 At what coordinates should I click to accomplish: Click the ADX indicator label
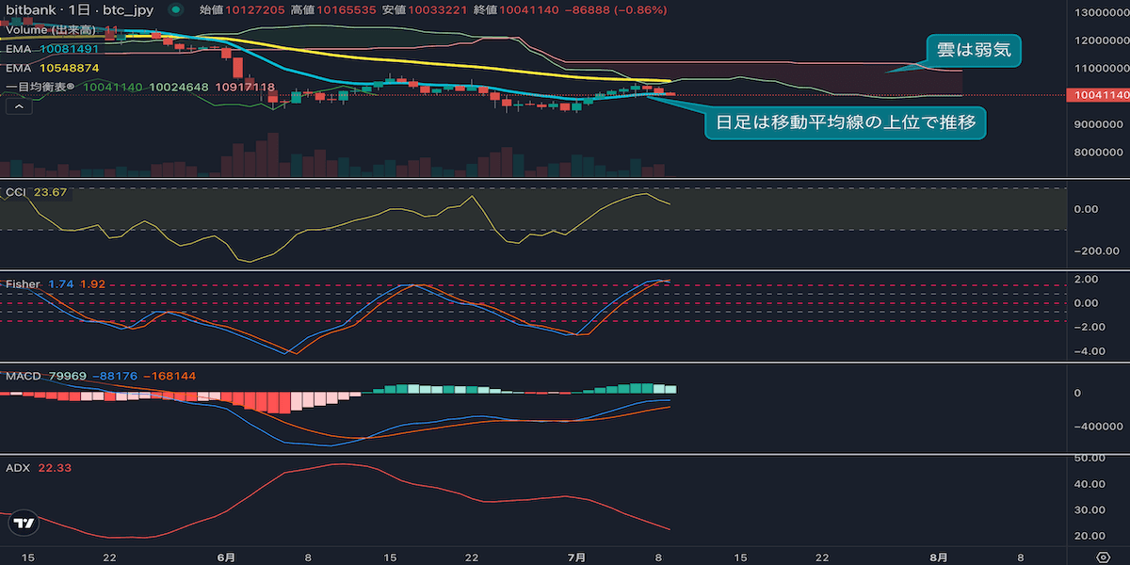(x=18, y=467)
